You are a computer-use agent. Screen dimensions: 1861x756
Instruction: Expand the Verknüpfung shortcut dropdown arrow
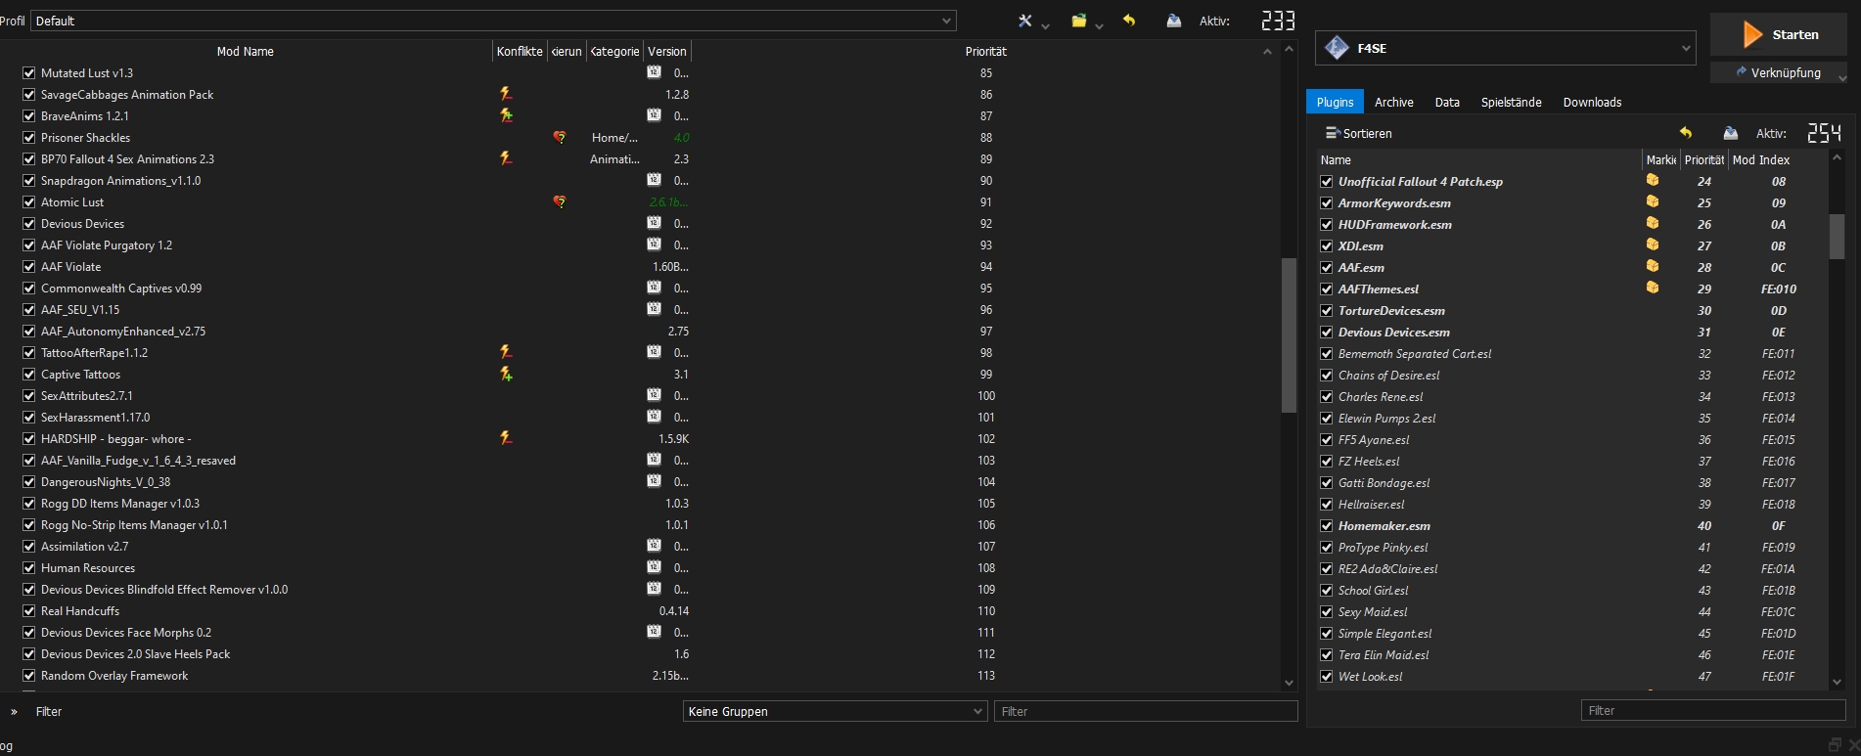1840,77
